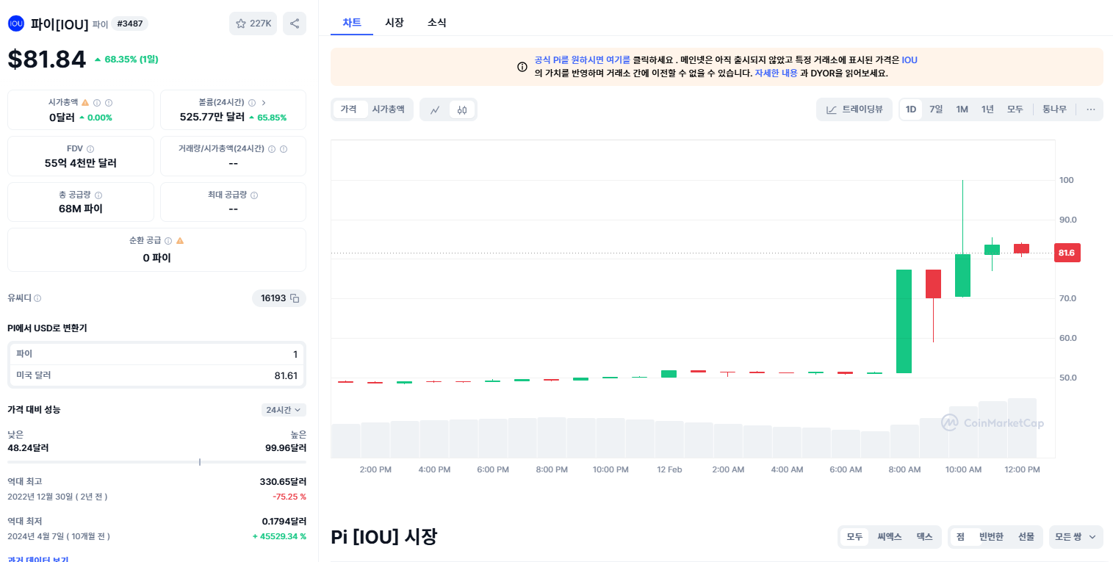Open the 차트 tab
Image resolution: width=1113 pixels, height=562 pixels.
pos(352,23)
